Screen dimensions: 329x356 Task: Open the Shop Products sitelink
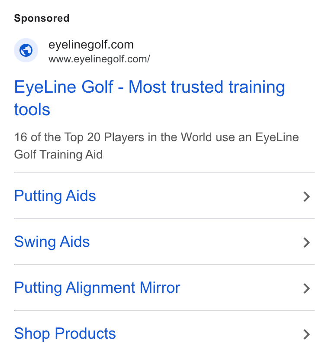[164, 333]
